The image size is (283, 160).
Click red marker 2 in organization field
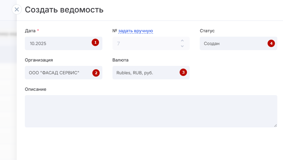tap(96, 73)
